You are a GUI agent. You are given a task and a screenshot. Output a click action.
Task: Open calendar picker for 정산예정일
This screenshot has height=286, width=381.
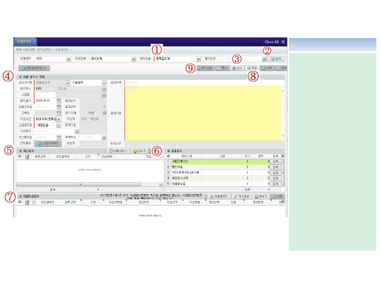pos(59,137)
